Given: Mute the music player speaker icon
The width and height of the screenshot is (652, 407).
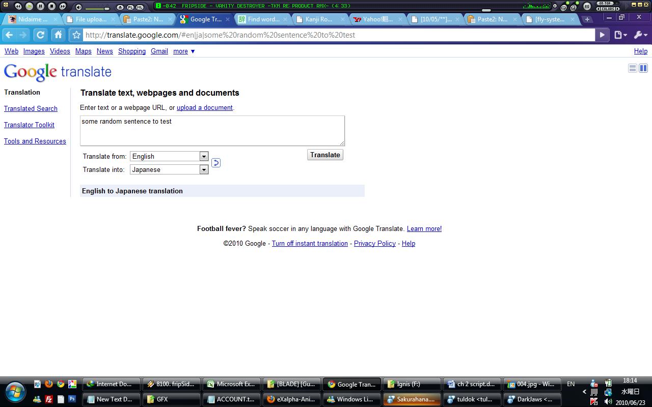Looking at the screenshot, I should (x=78, y=7).
